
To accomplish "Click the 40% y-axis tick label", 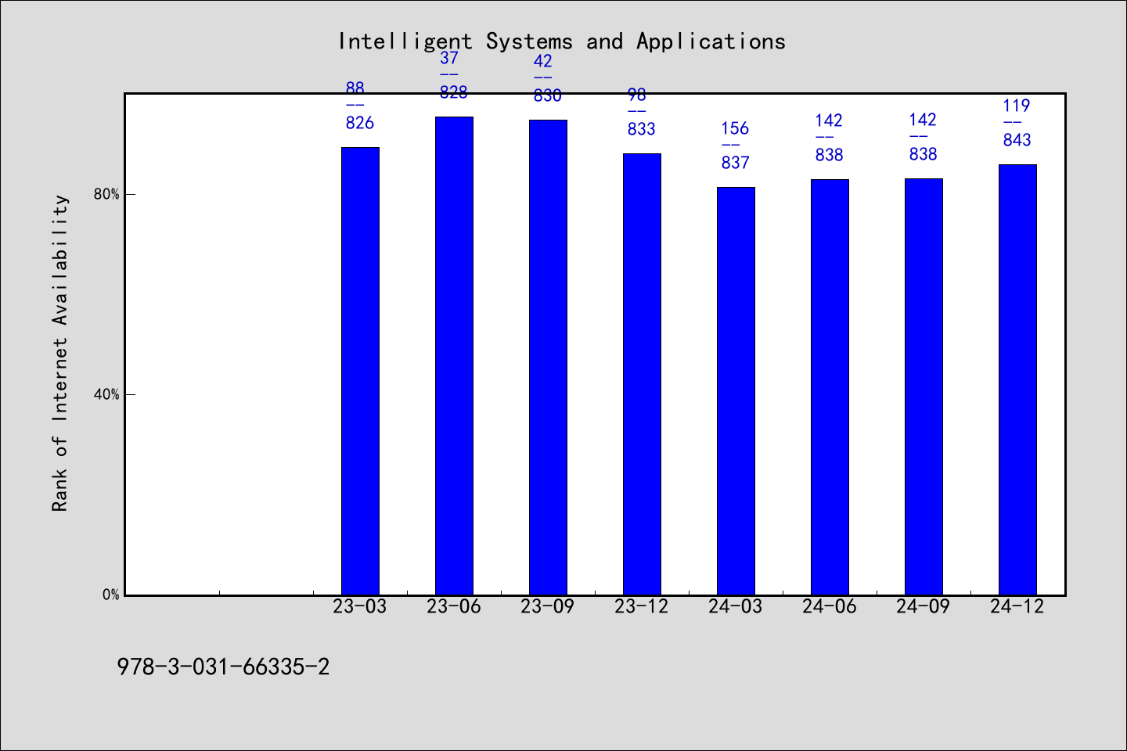I will 106,394.
